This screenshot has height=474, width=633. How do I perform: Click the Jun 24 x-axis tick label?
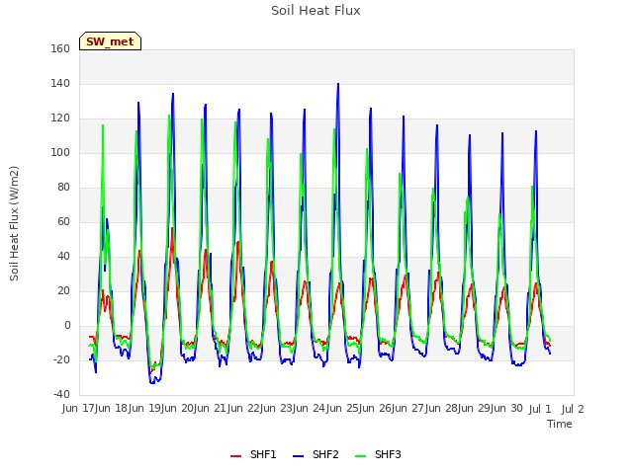pyautogui.click(x=311, y=408)
